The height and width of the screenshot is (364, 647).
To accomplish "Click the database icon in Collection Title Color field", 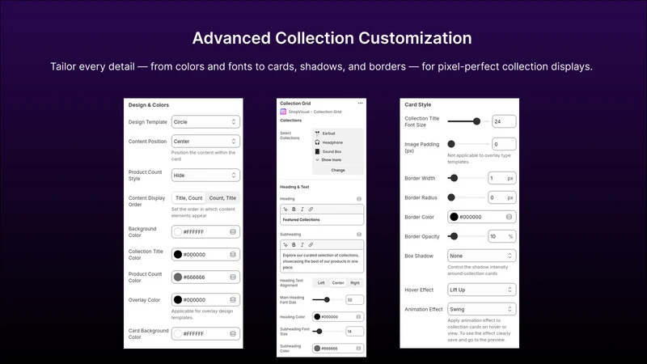I will pos(233,255).
